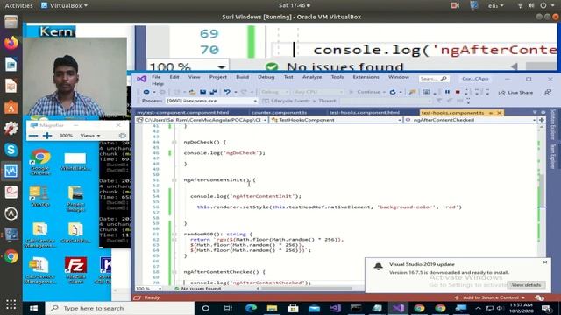This screenshot has height=315, width=561.
Task: Collapse ngAfterContentChecked method outline toggle
Action: point(174,272)
